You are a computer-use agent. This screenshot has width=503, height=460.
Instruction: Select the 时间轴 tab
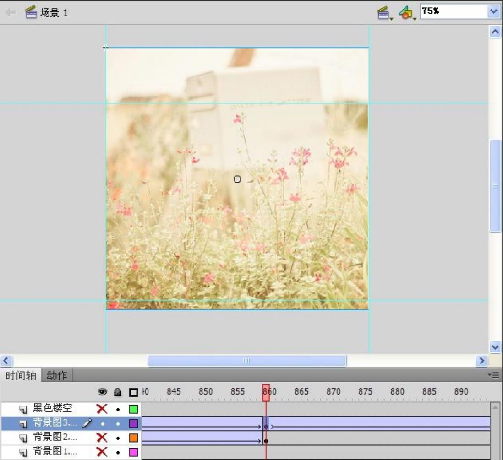[21, 376]
